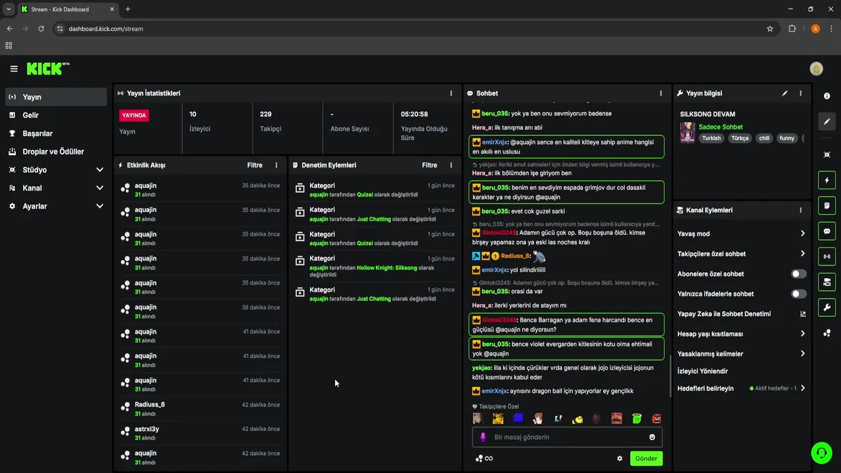Open Yapay Zeka ile Sohbet Denetimi external link

[803, 314]
